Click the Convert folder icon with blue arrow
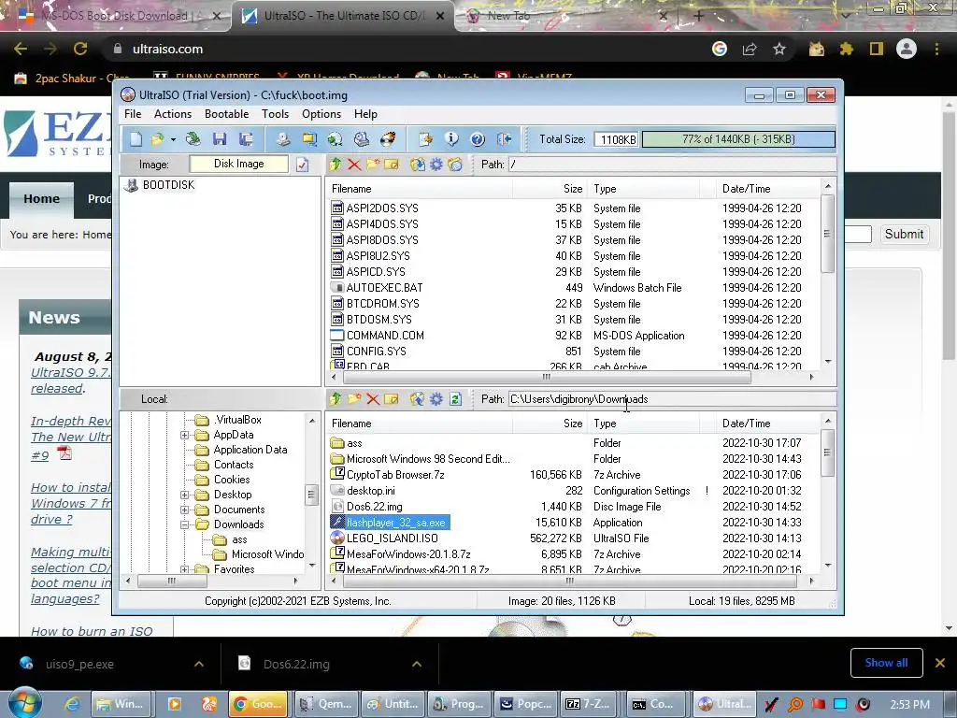 tap(309, 140)
